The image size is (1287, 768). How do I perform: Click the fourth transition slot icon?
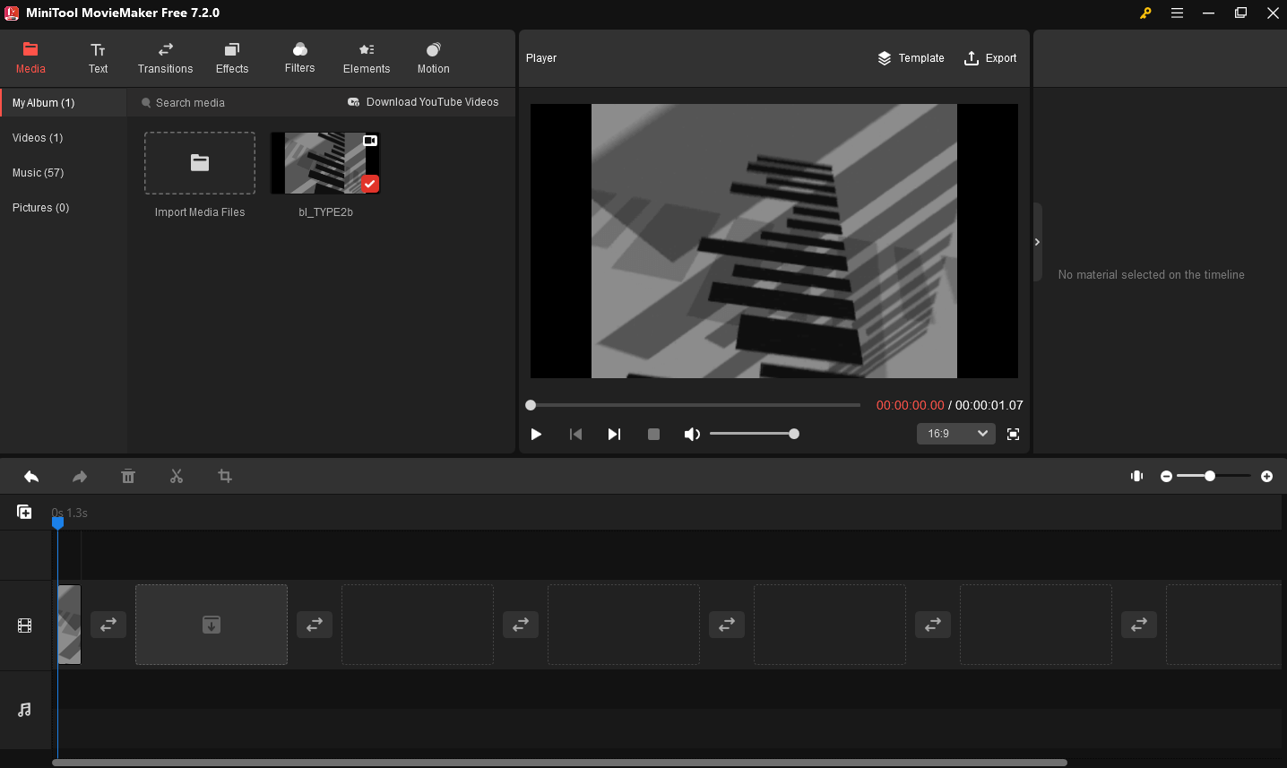(727, 625)
